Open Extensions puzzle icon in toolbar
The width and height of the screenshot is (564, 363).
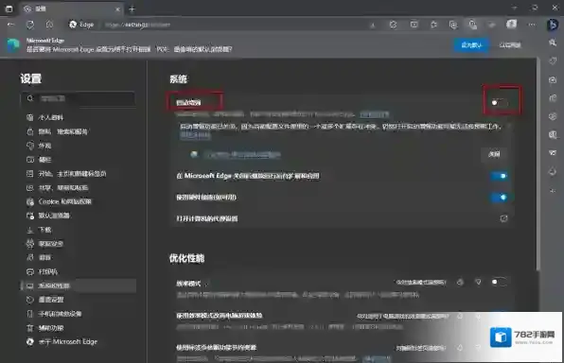tap(393, 25)
